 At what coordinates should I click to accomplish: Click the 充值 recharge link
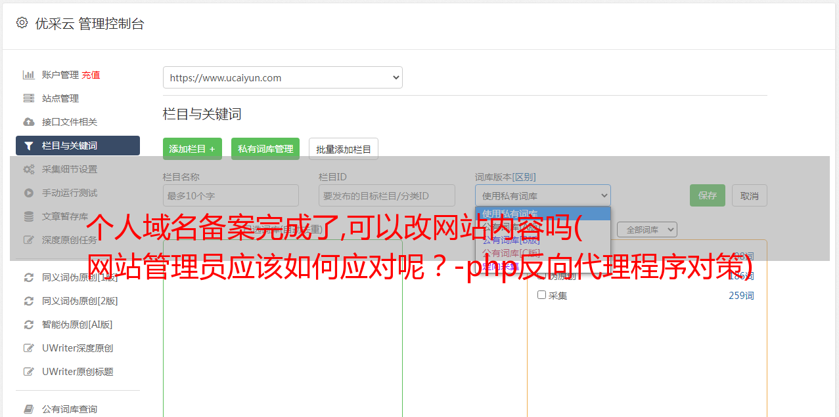click(91, 75)
